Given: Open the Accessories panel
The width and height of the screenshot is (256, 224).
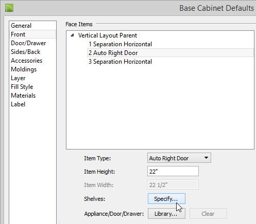Looking at the screenshot, I should point(26,61).
